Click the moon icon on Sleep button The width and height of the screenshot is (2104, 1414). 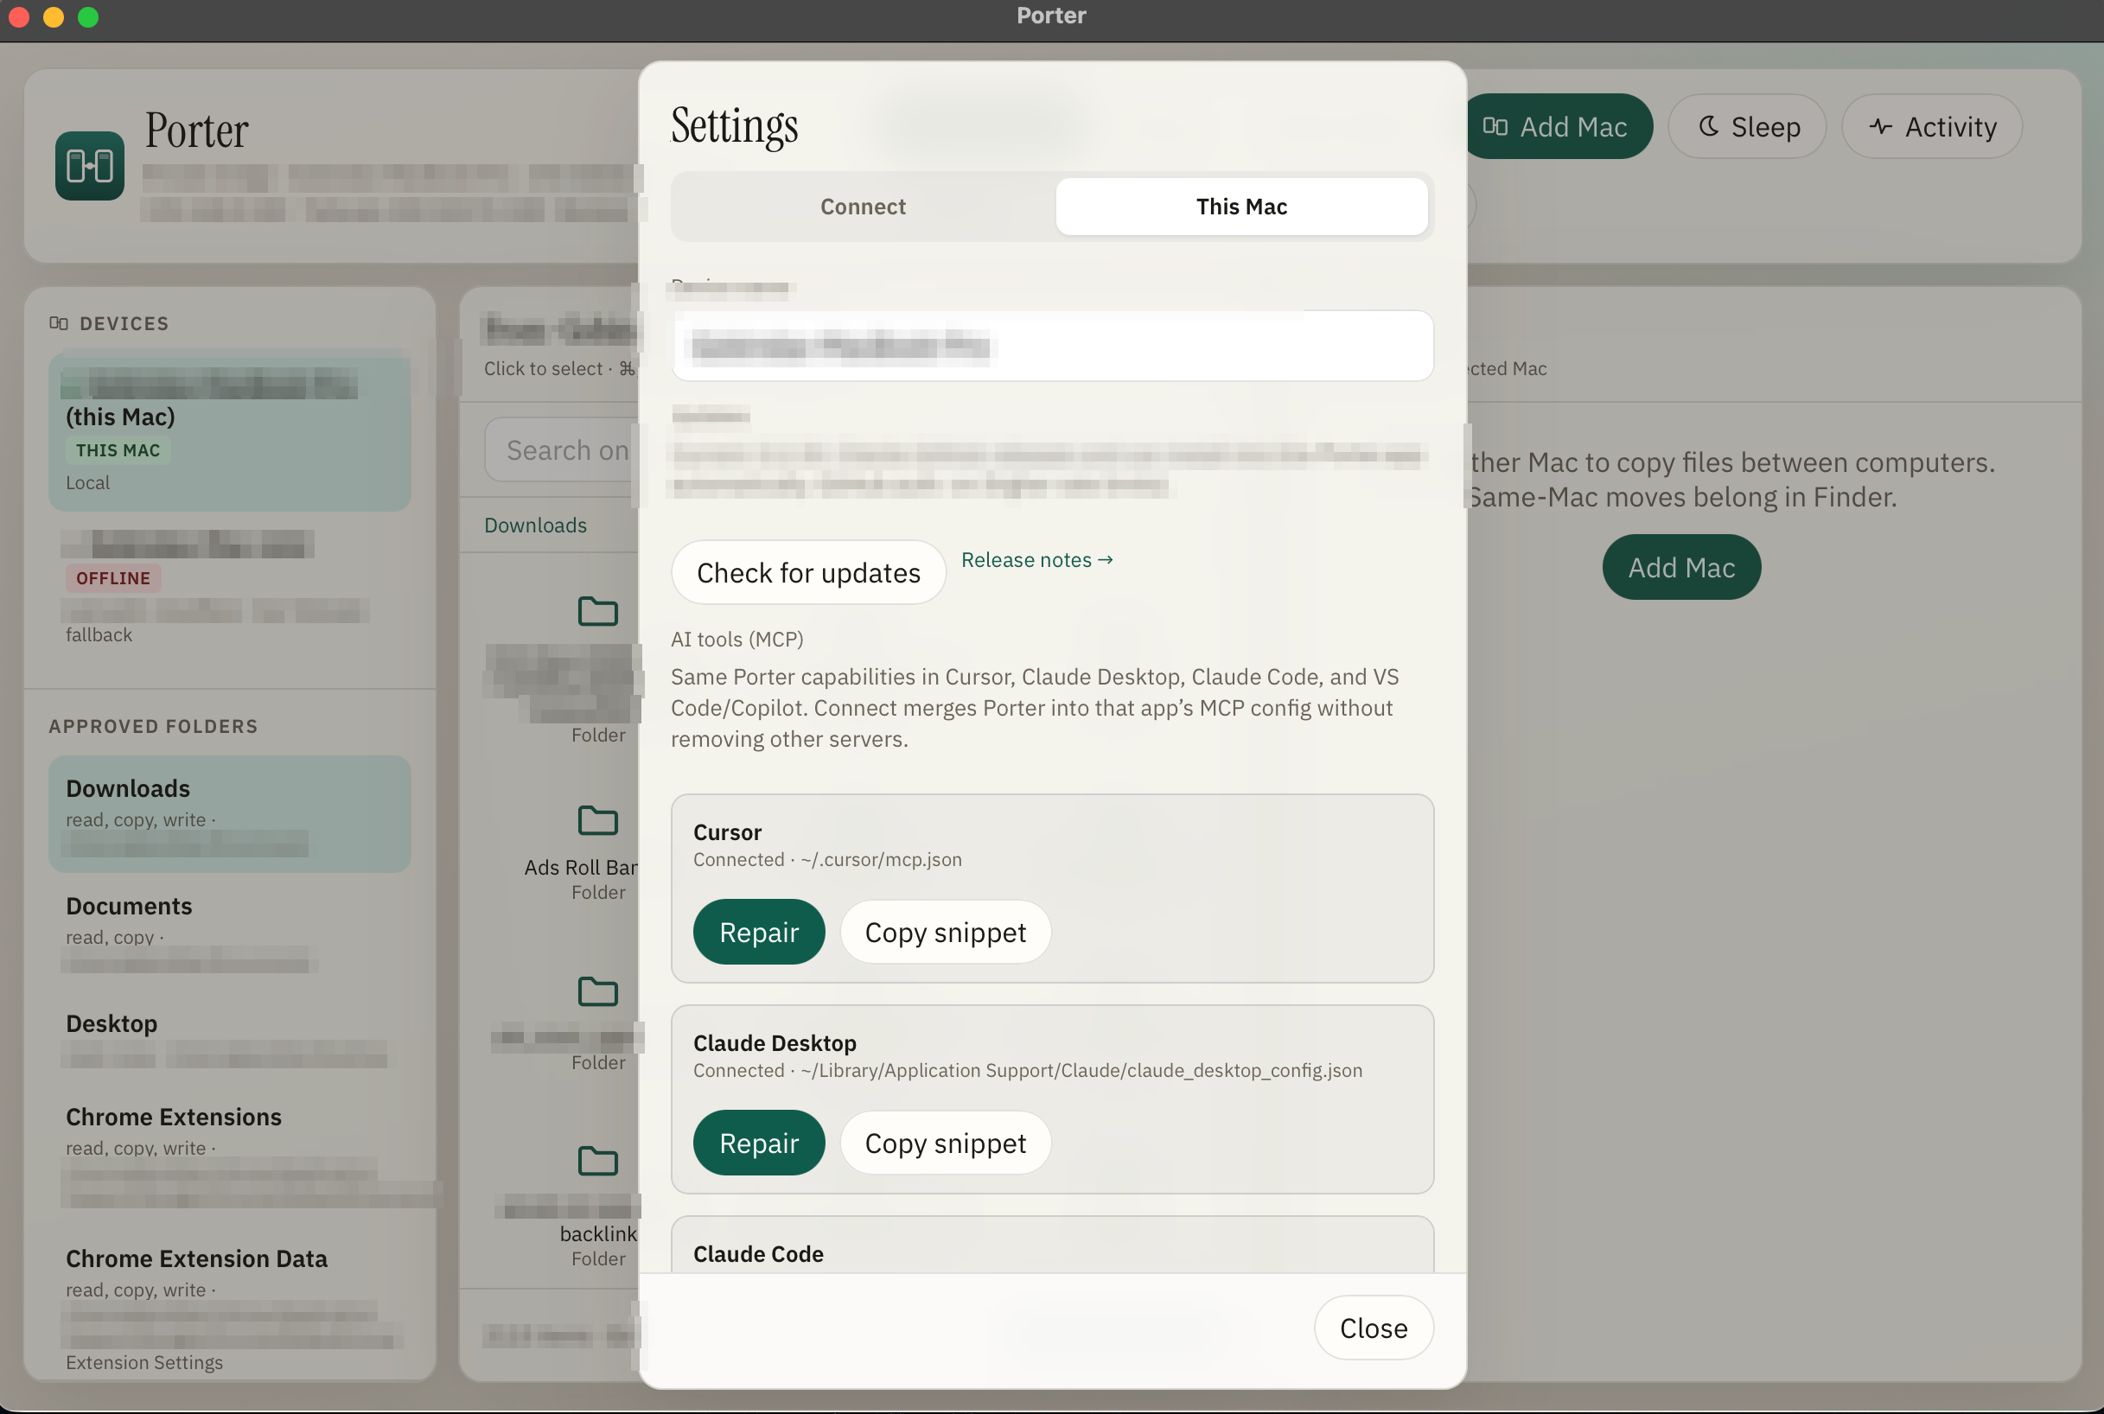tap(1707, 126)
